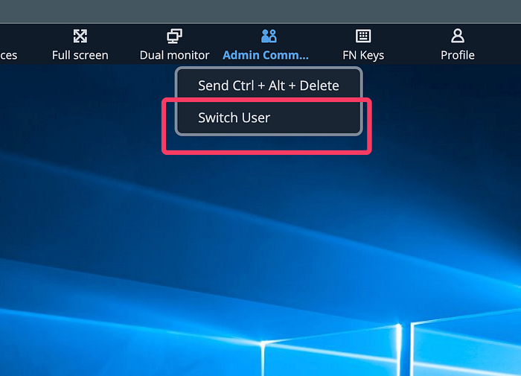Select the Dual monitor text label

pos(174,55)
